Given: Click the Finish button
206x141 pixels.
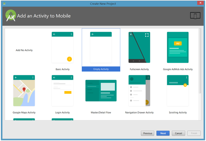Looking at the screenshot, I should point(194,133).
